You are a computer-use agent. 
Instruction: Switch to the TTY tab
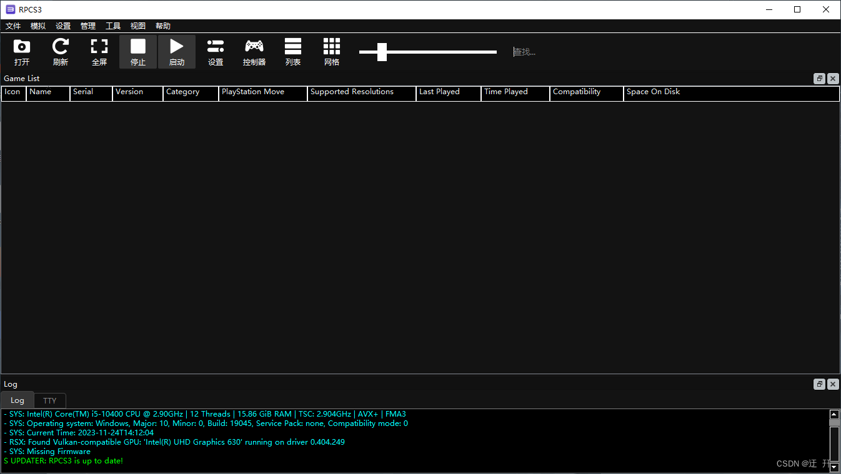[x=50, y=400]
